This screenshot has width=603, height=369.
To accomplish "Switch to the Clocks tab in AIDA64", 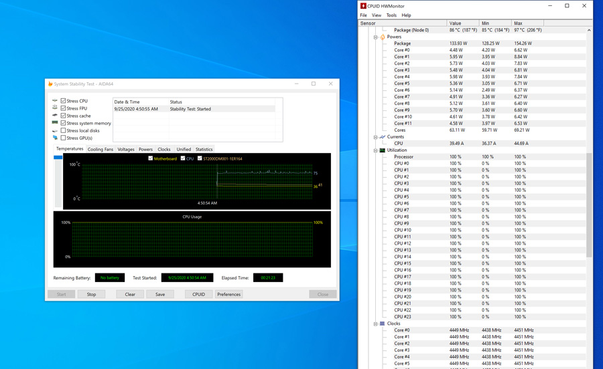I will coord(164,149).
